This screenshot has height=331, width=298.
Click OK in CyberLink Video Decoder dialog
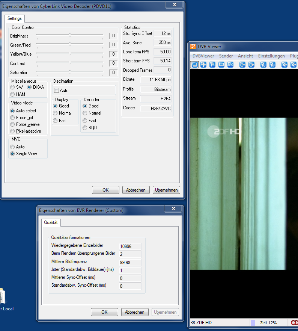pos(105,190)
